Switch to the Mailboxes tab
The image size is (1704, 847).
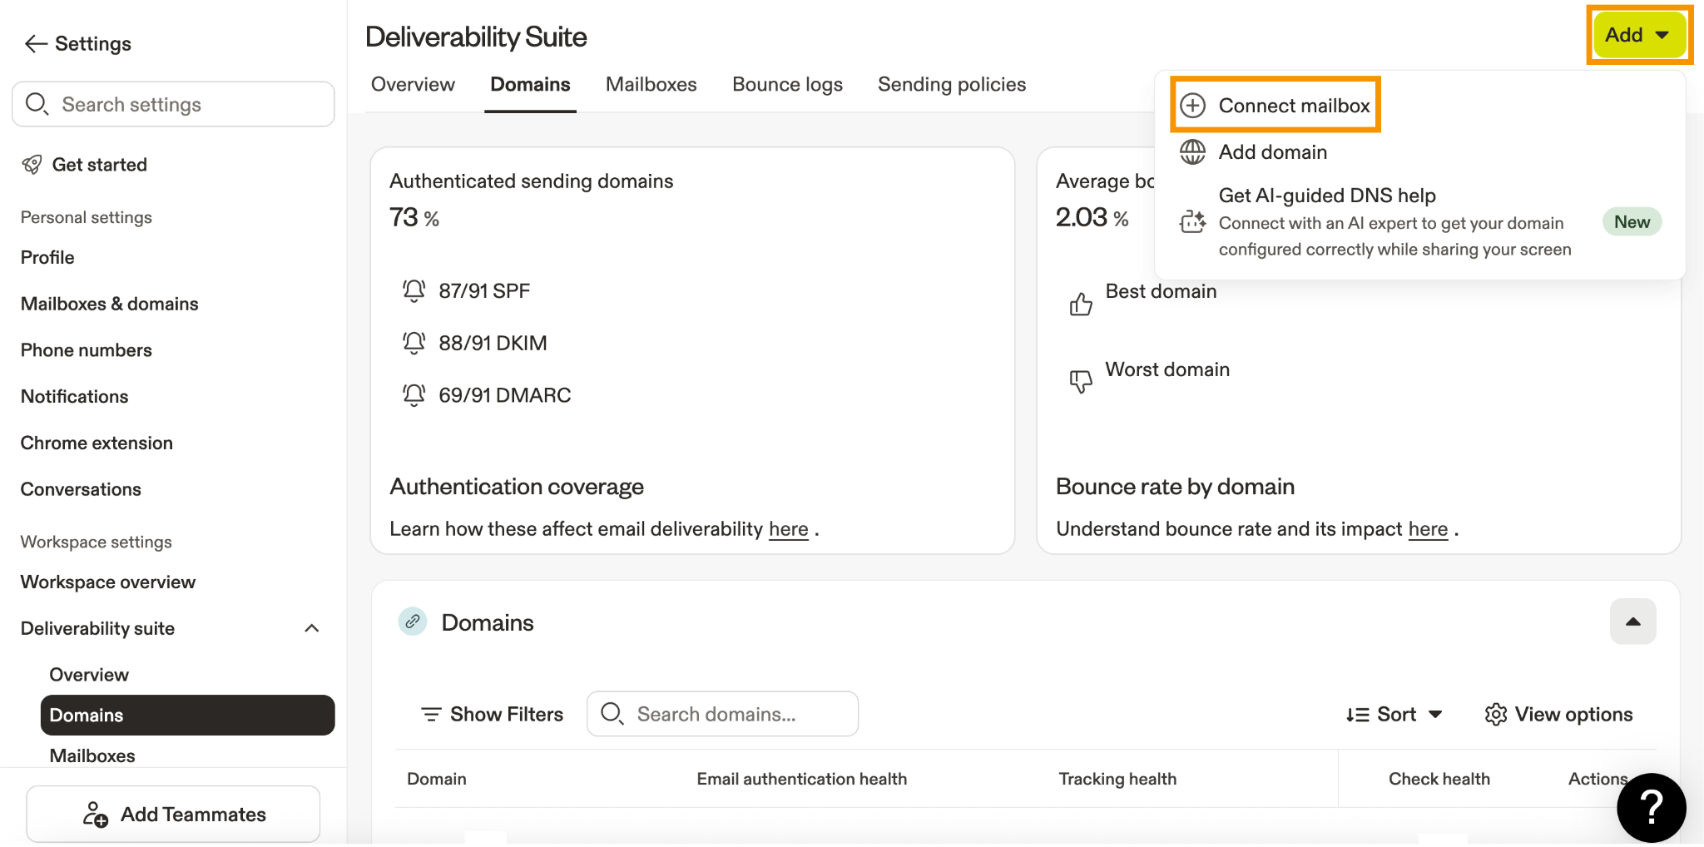651,85
